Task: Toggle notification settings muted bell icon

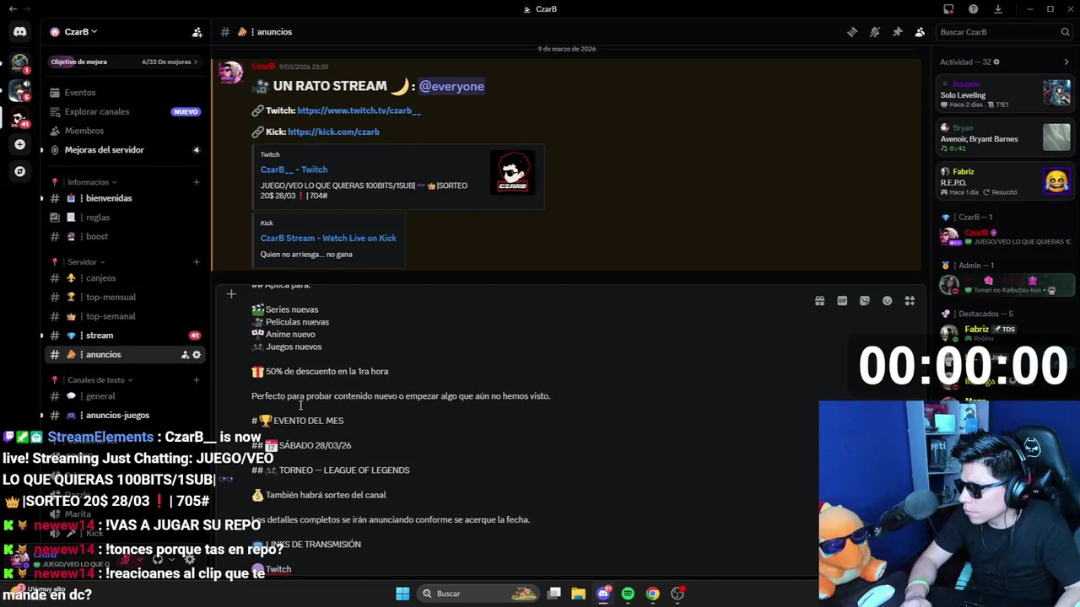Action: [875, 32]
